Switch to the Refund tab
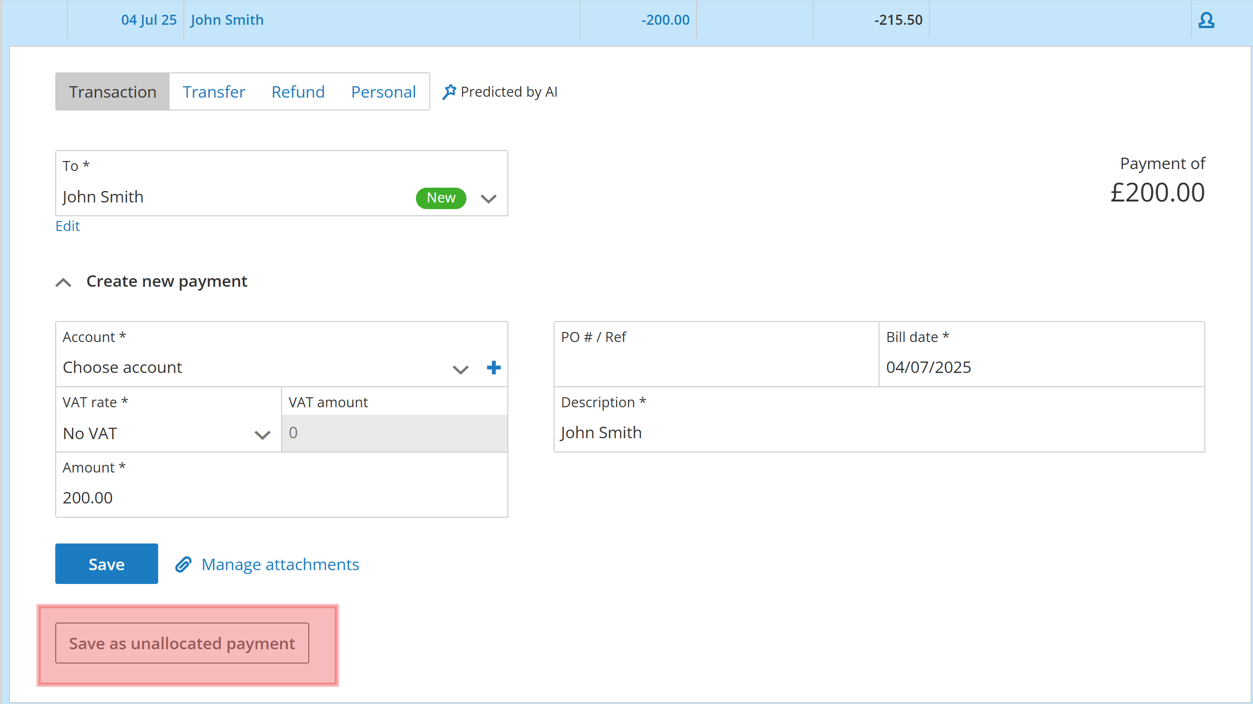The width and height of the screenshot is (1253, 704). pyautogui.click(x=298, y=92)
